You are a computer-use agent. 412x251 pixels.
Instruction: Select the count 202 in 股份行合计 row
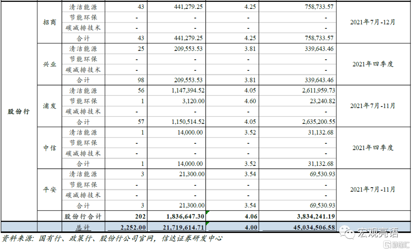pos(140,217)
